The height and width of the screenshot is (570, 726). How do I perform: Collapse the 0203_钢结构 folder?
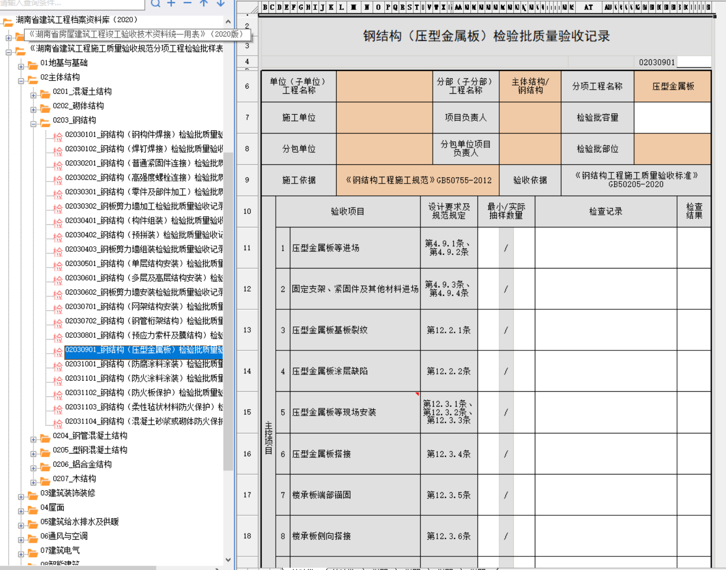tap(33, 124)
